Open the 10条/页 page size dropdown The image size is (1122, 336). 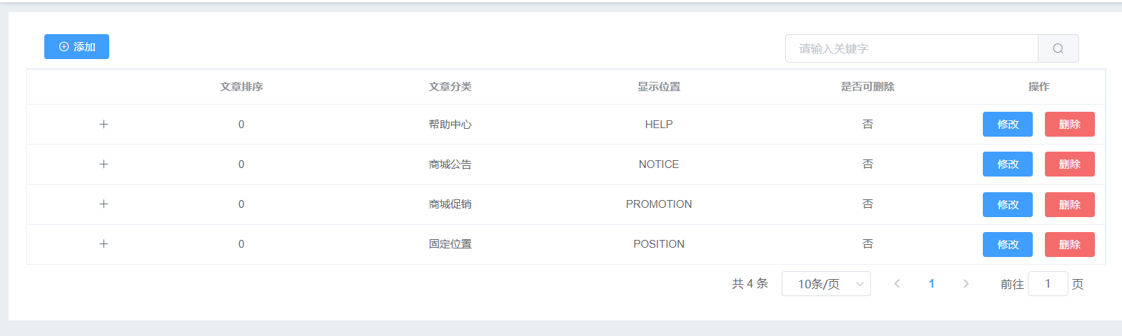[826, 283]
